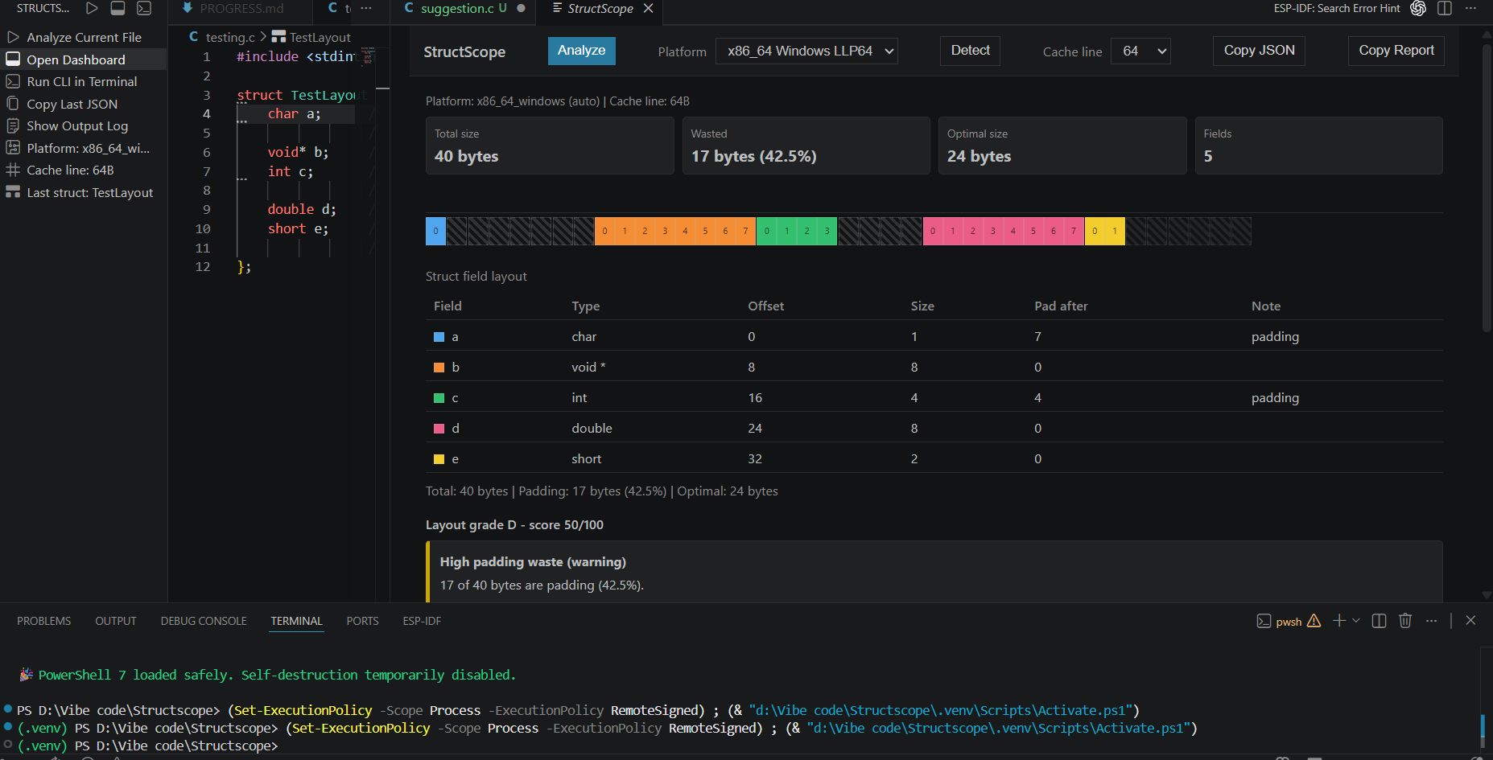The width and height of the screenshot is (1493, 760).
Task: Select Run CLI in Terminal sidebar item
Action: point(84,81)
